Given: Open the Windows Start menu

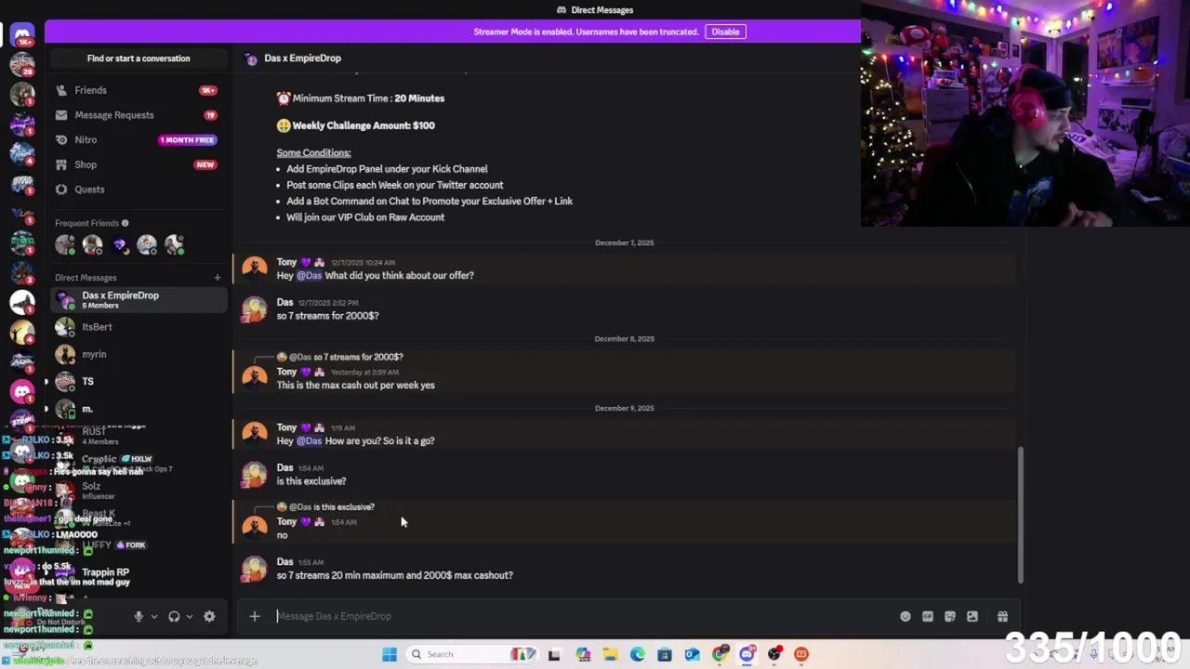Looking at the screenshot, I should 390,654.
